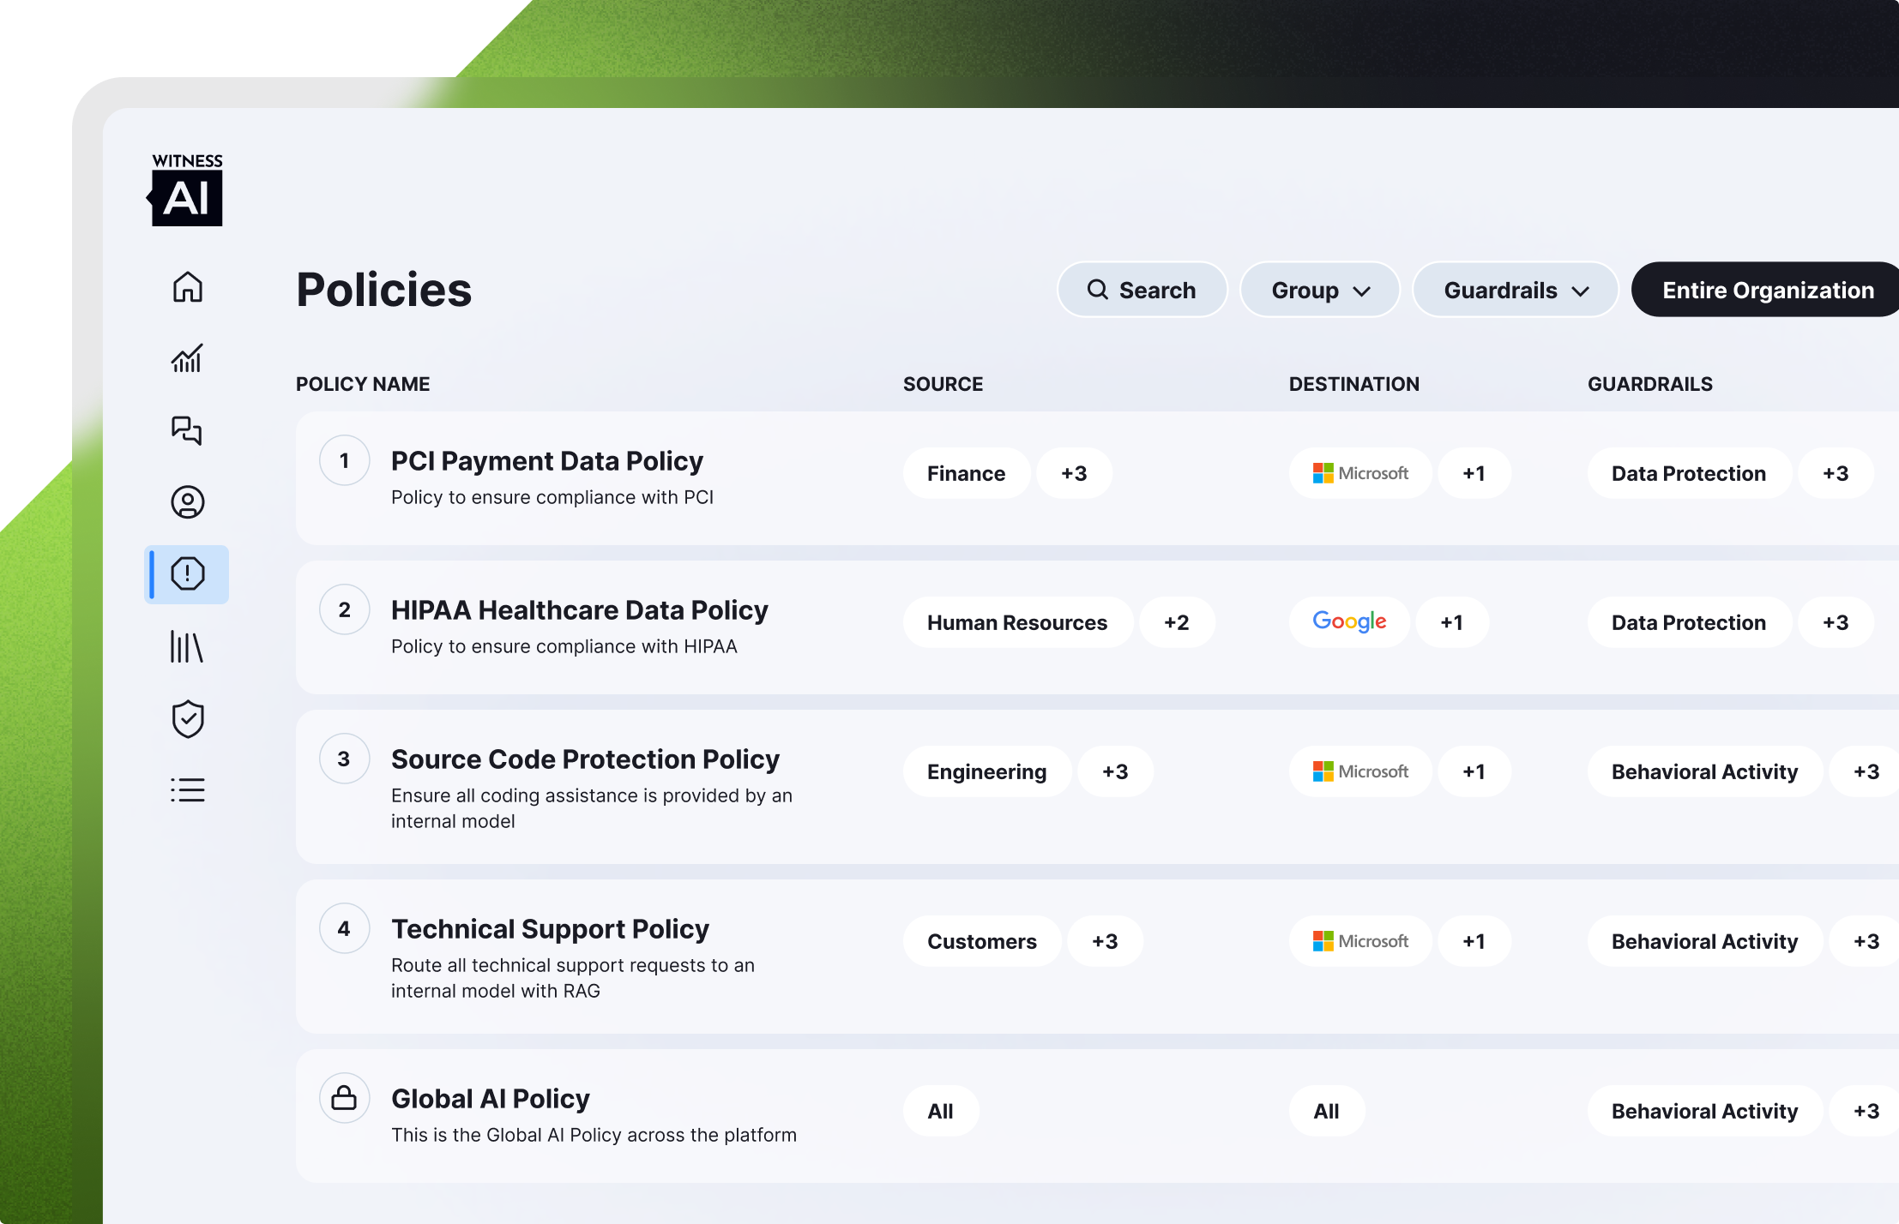Open HIPAA Healthcare Data Policy
1899x1224 pixels.
point(579,609)
